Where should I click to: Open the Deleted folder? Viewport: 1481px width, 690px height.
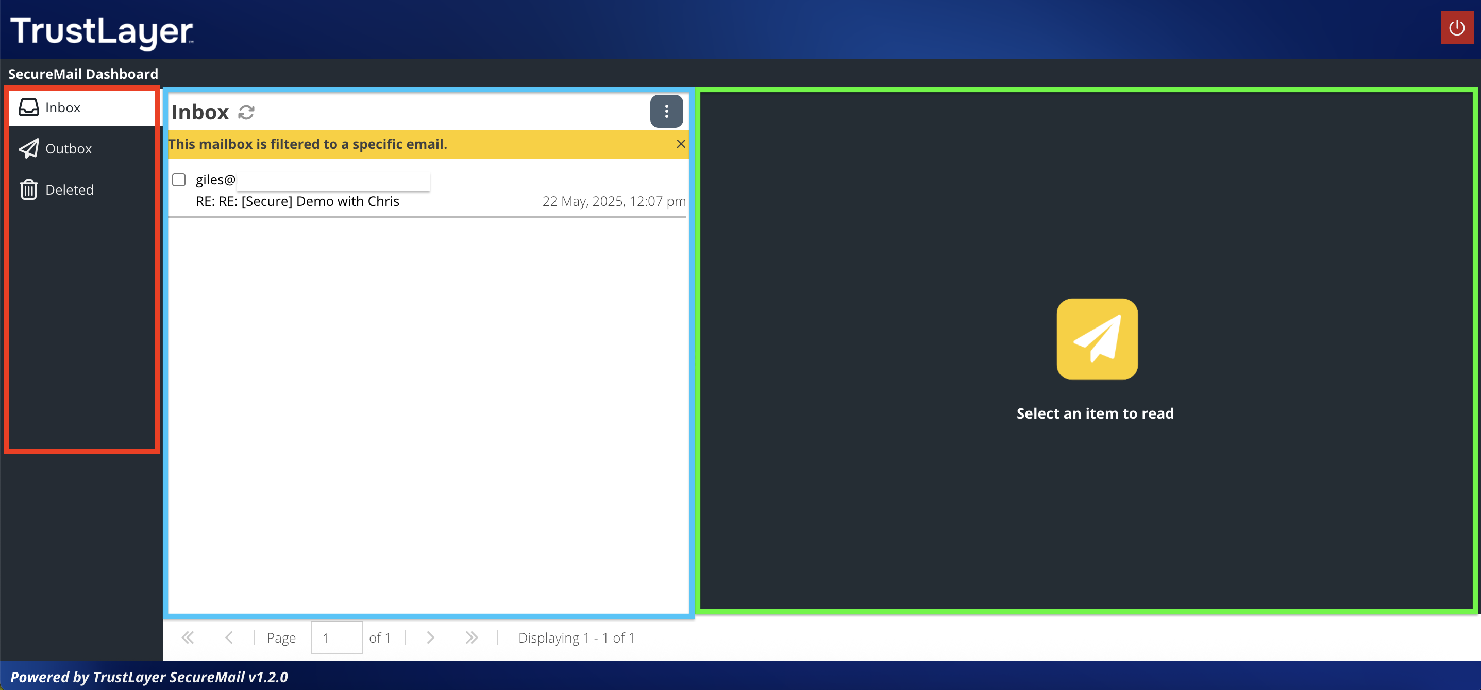82,189
